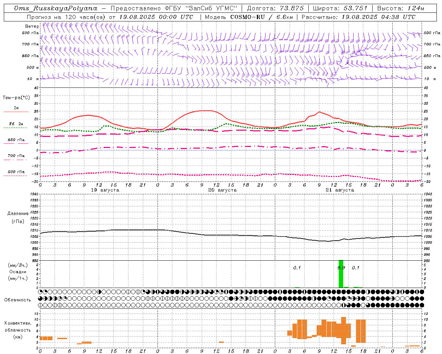This screenshot has width=442, height=354.
Task: Select the elevation text Высота: 124м
Action: point(401,8)
